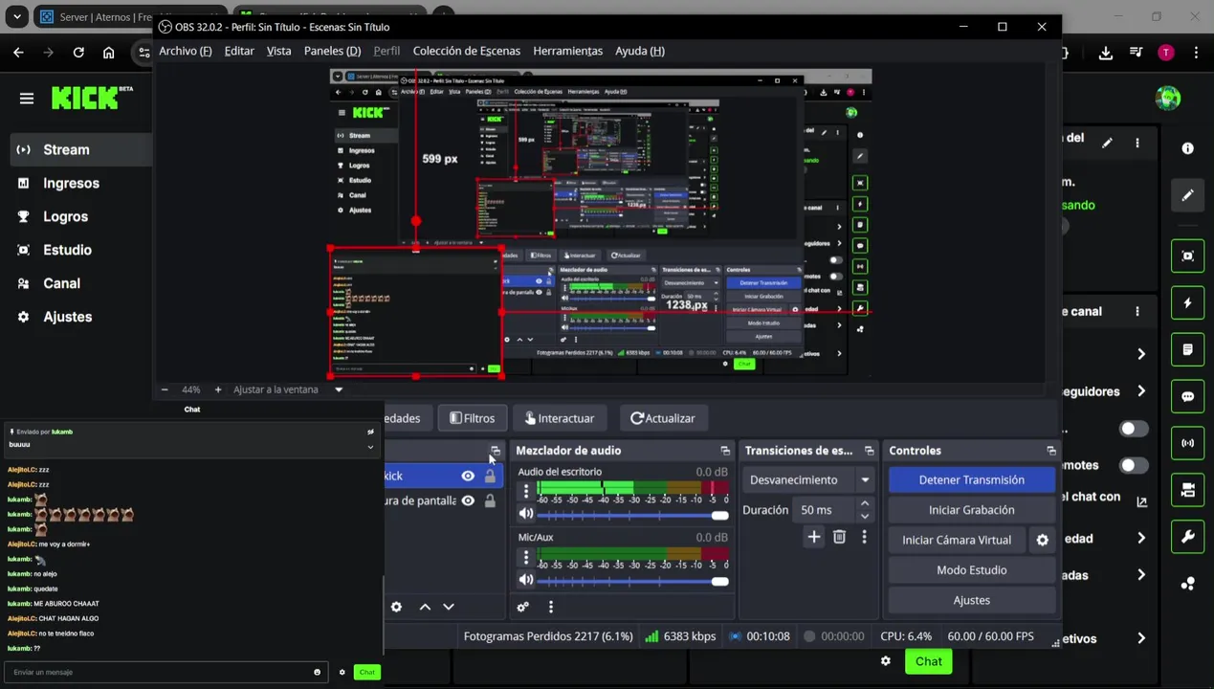The width and height of the screenshot is (1214, 689).
Task: Open the lightning bolt quick actions icon
Action: pyautogui.click(x=1187, y=302)
